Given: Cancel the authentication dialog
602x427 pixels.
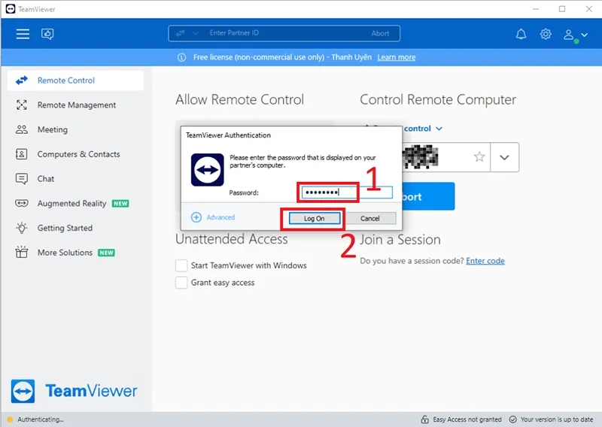Looking at the screenshot, I should [x=369, y=218].
